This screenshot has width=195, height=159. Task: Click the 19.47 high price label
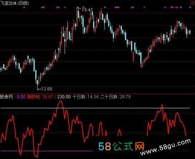pyautogui.click(x=87, y=10)
